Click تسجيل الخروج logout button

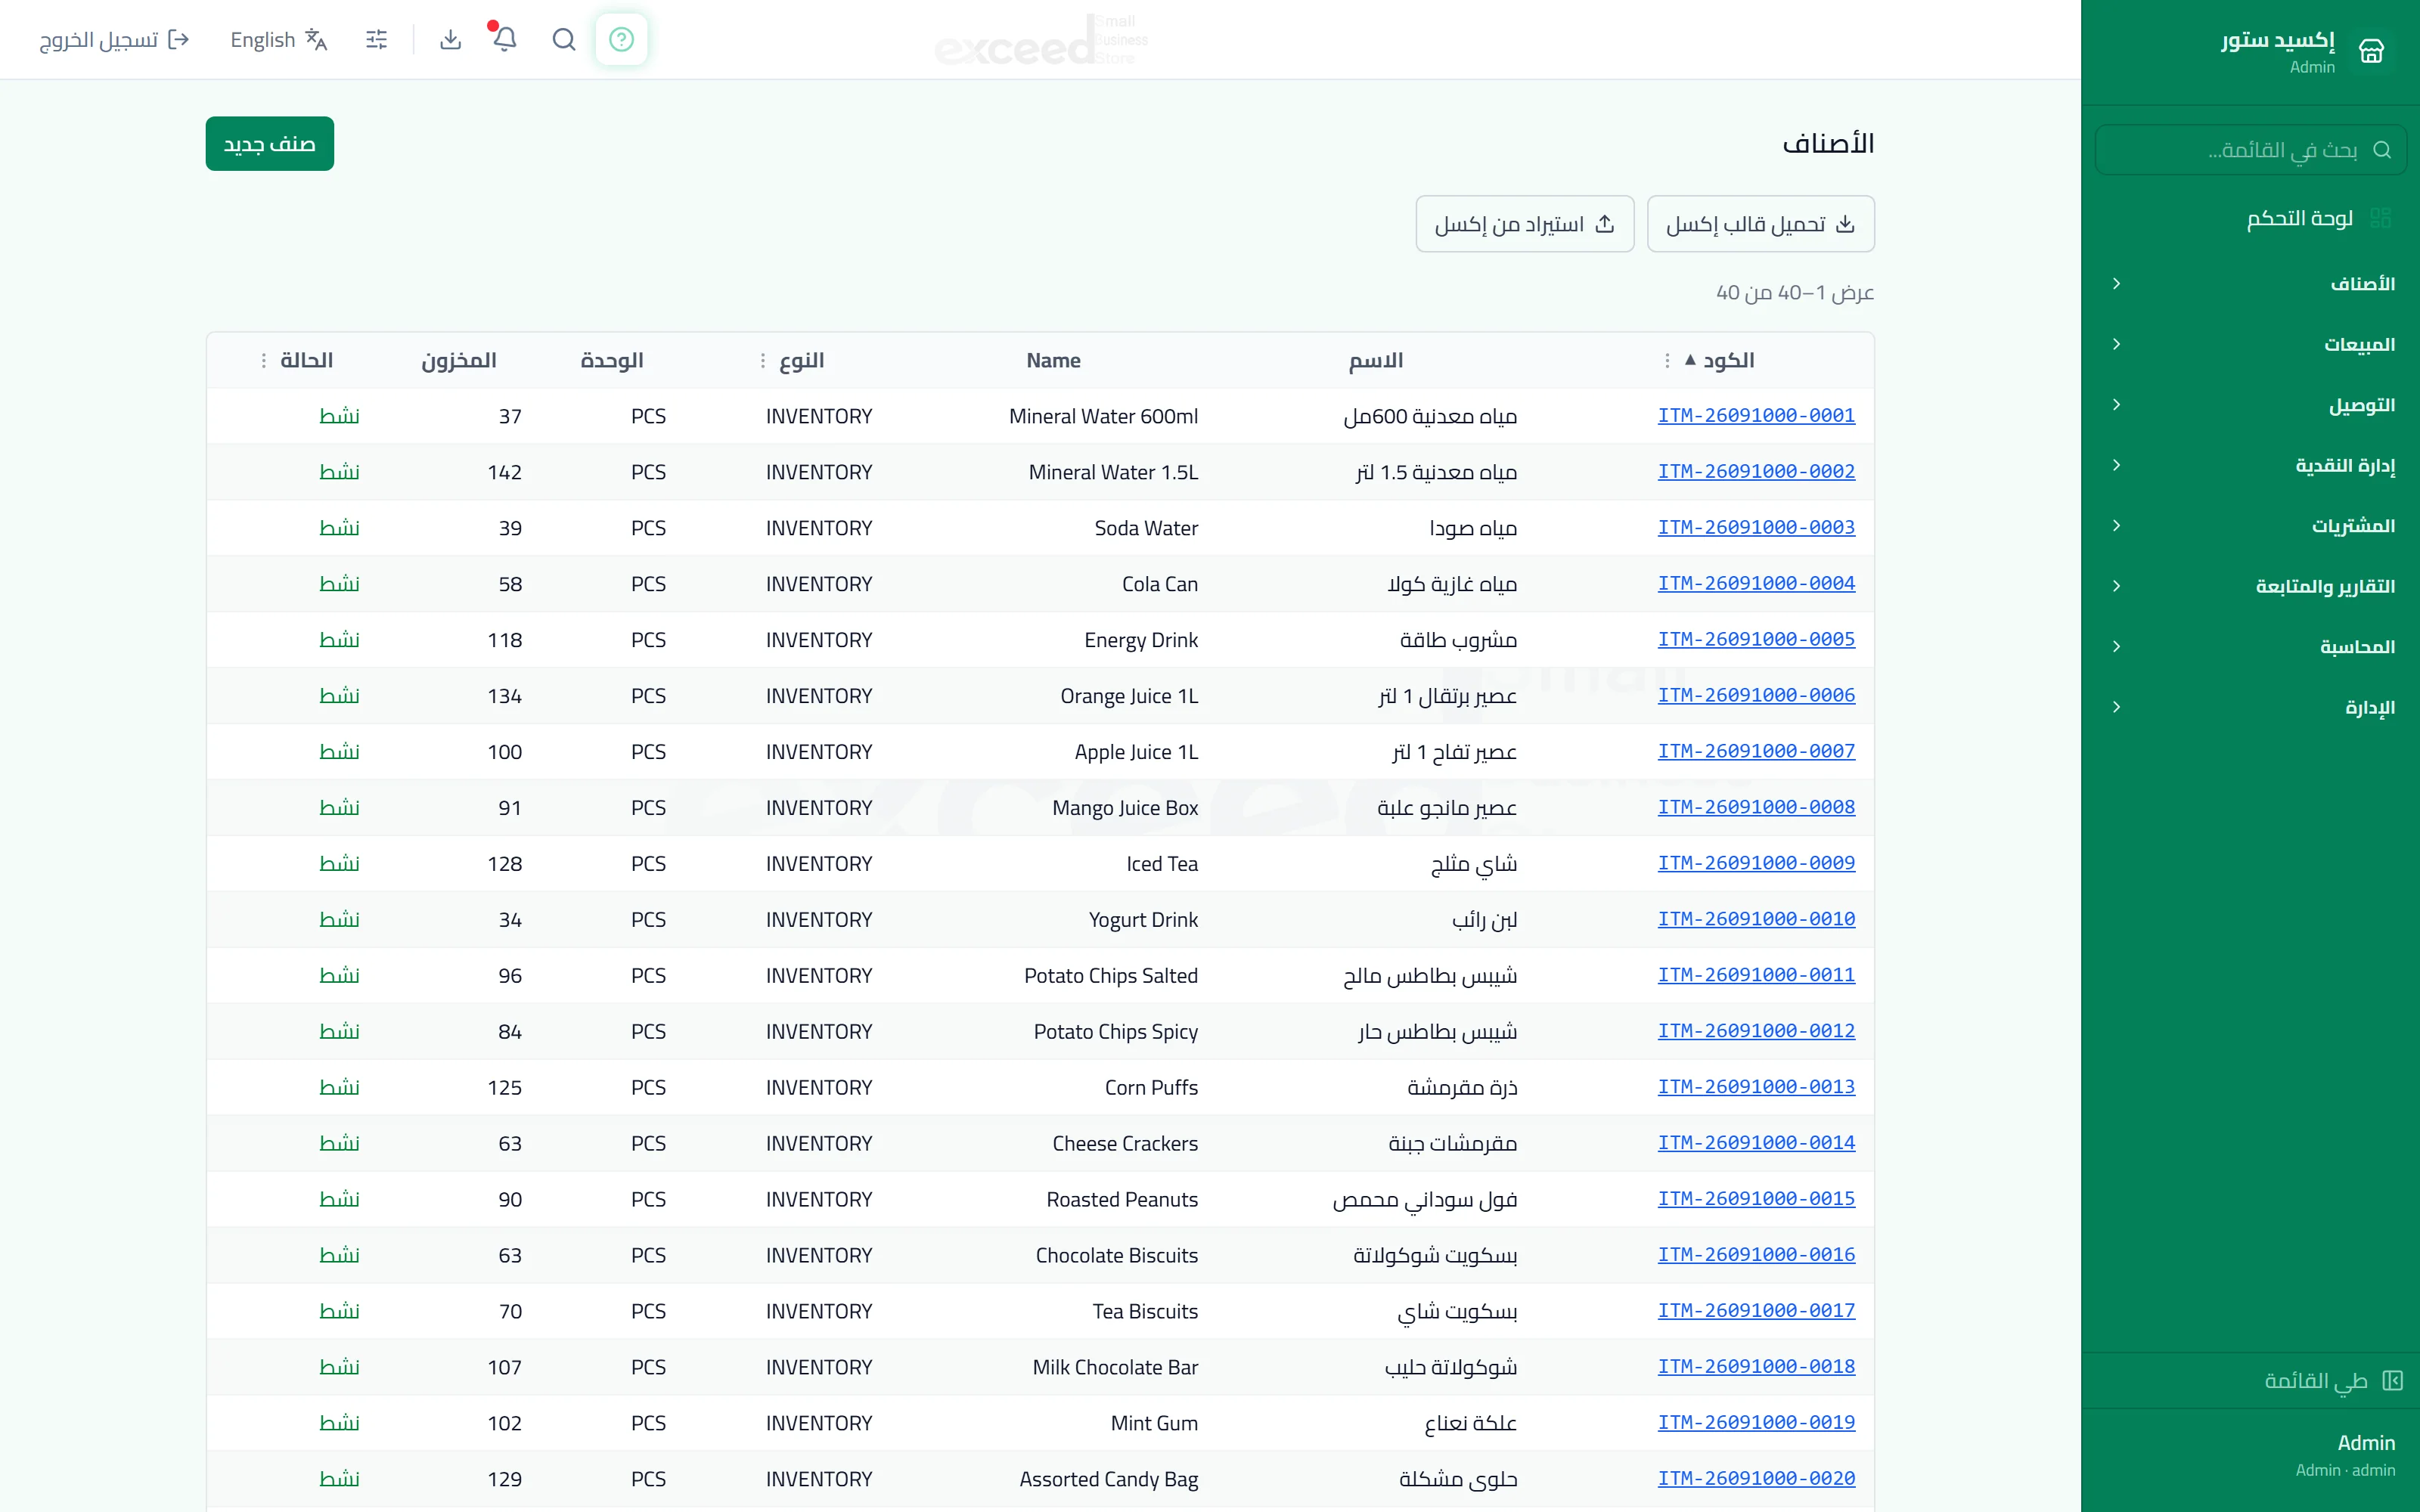(114, 40)
